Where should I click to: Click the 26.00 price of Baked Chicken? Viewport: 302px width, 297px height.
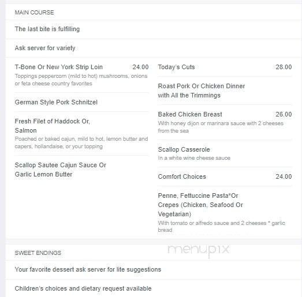click(284, 114)
